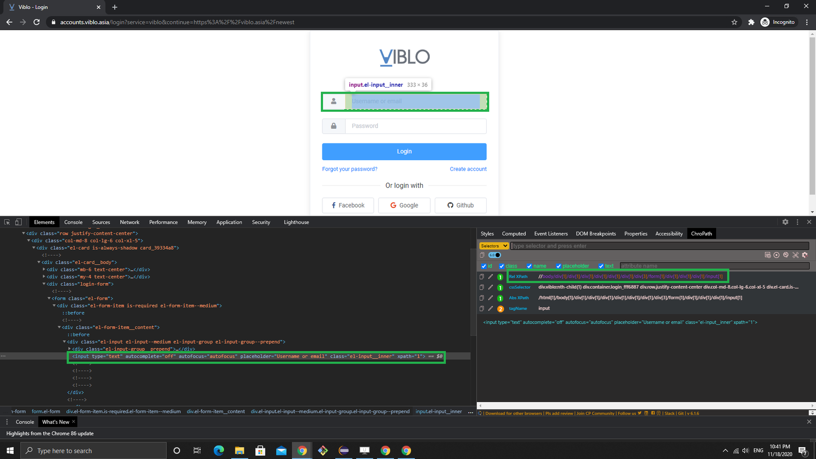
Task: Click the Password input field
Action: pos(415,126)
